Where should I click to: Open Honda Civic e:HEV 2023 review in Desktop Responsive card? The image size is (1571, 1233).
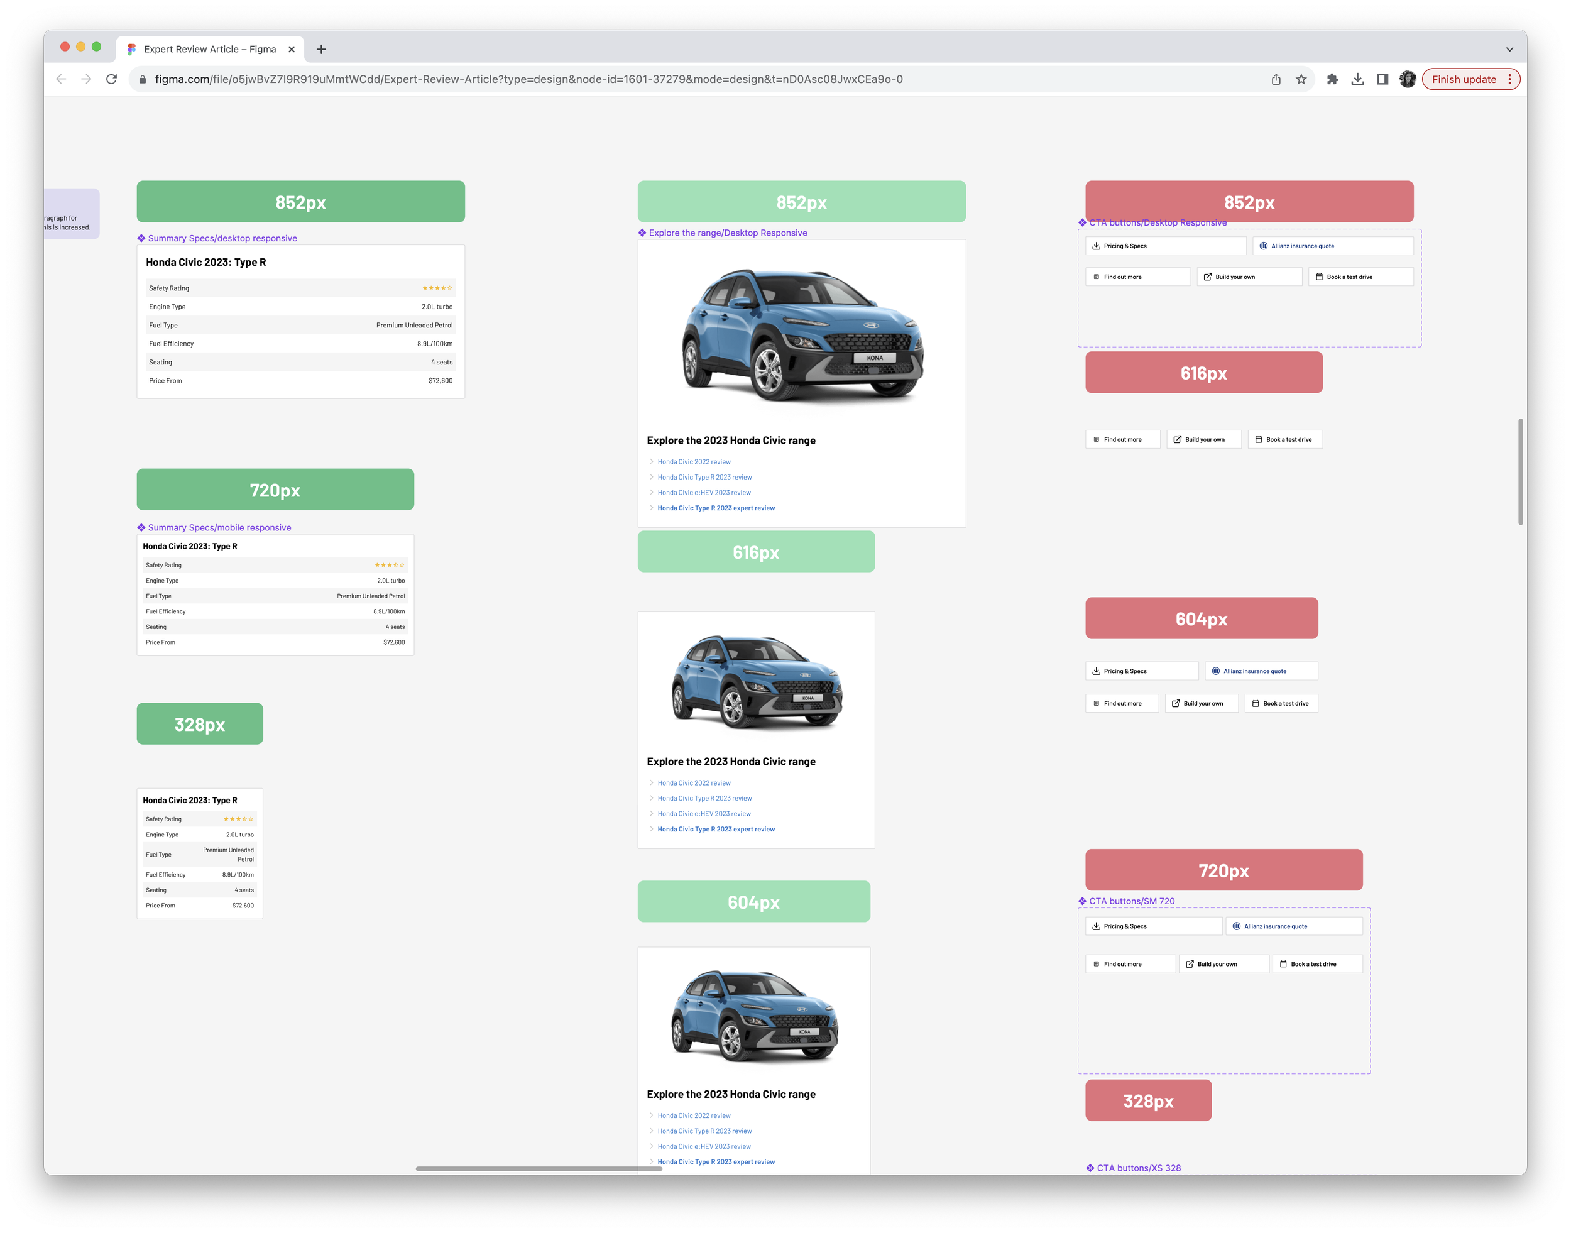[x=704, y=493]
